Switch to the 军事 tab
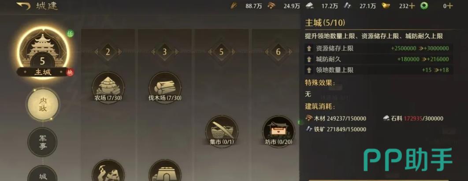Image resolution: width=468 pixels, height=181 pixels. point(42,142)
